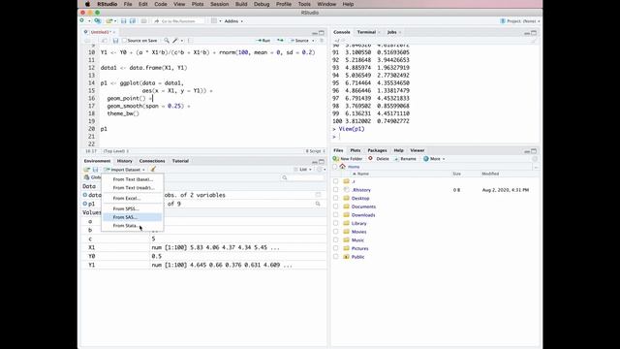Viewport: 620px width, 349px height.
Task: Tick the checkbox beside Downloads folder
Action: pos(336,215)
